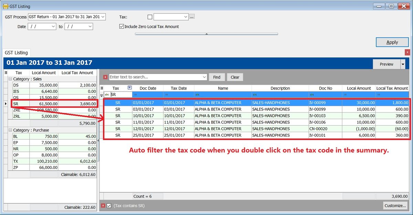Toggle the Tax filter checkbox

(x=150, y=17)
